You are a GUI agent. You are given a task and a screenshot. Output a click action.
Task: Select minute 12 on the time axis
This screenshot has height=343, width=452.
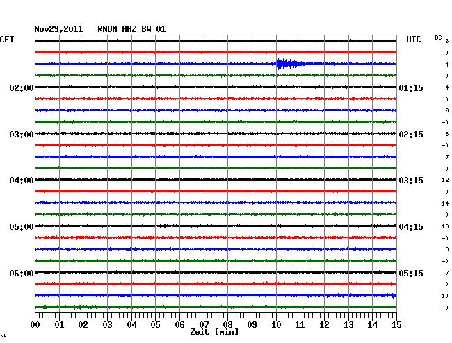(x=324, y=324)
